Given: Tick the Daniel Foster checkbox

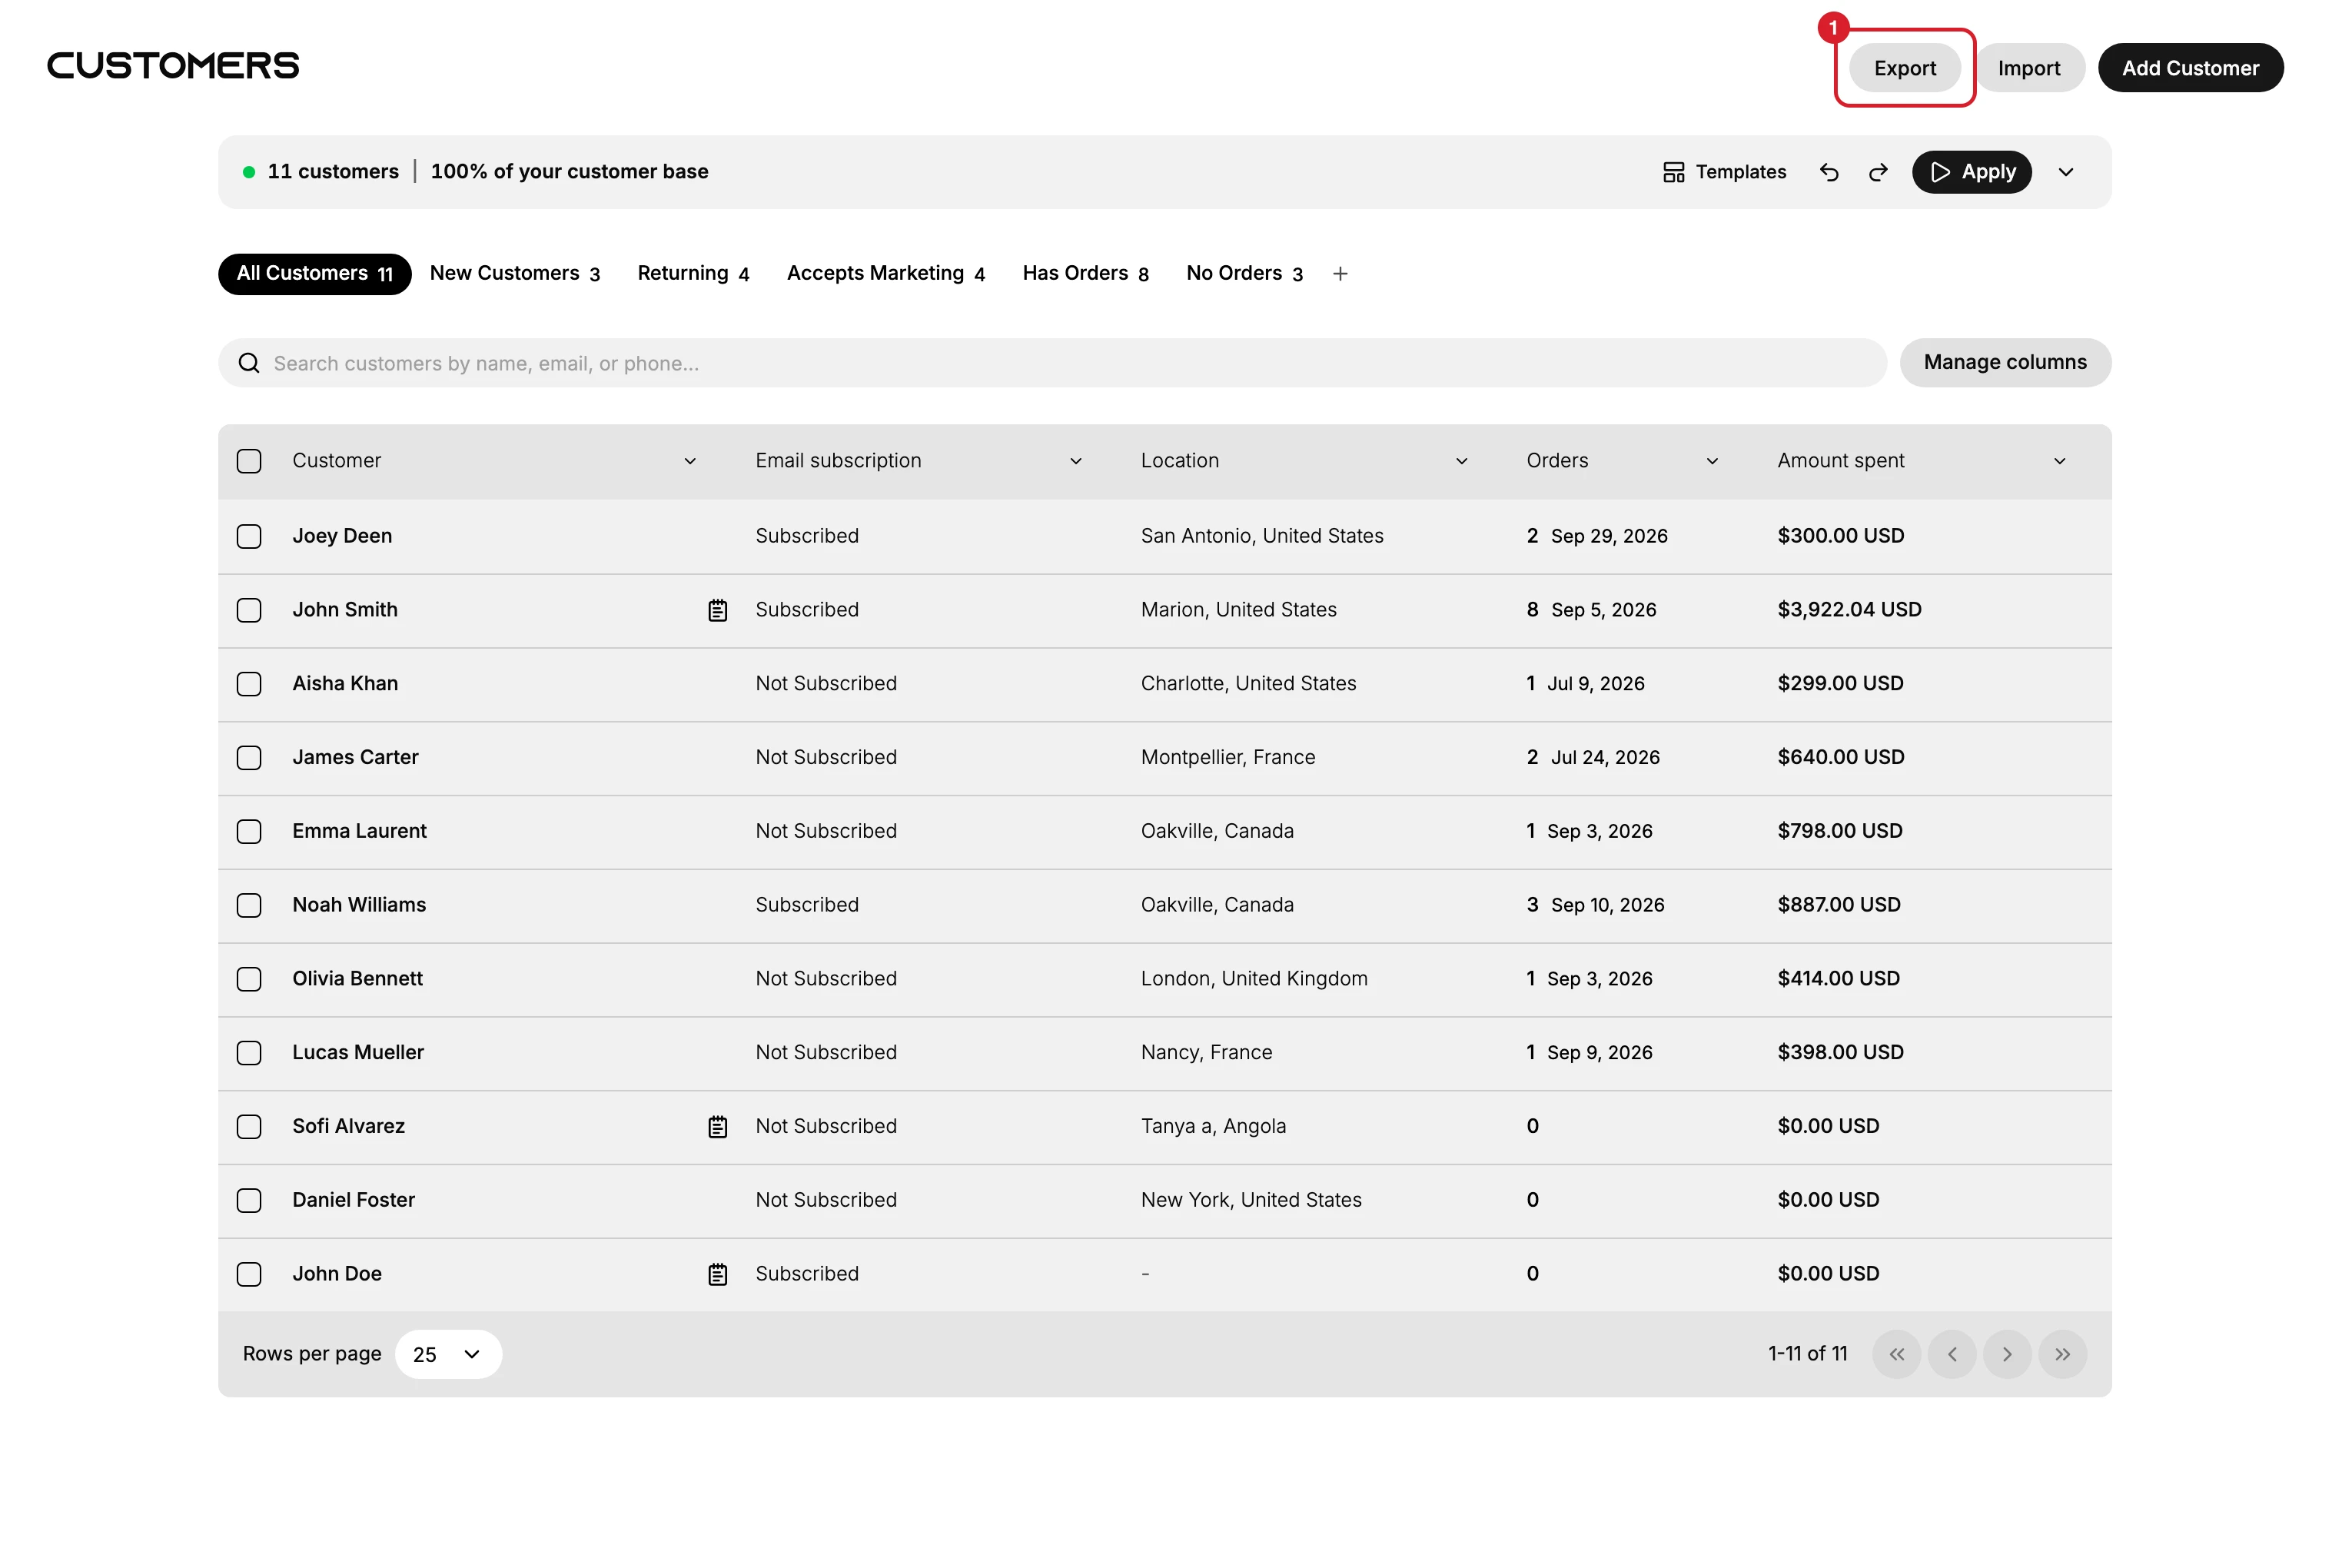Looking at the screenshot, I should point(249,1200).
